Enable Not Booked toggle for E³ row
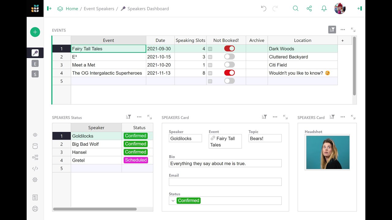Viewport: 392px width, 220px height. pyautogui.click(x=229, y=57)
